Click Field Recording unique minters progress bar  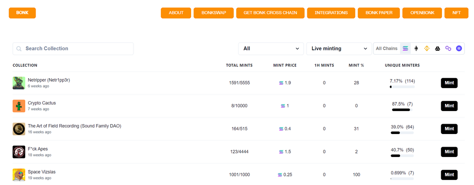coord(402,132)
